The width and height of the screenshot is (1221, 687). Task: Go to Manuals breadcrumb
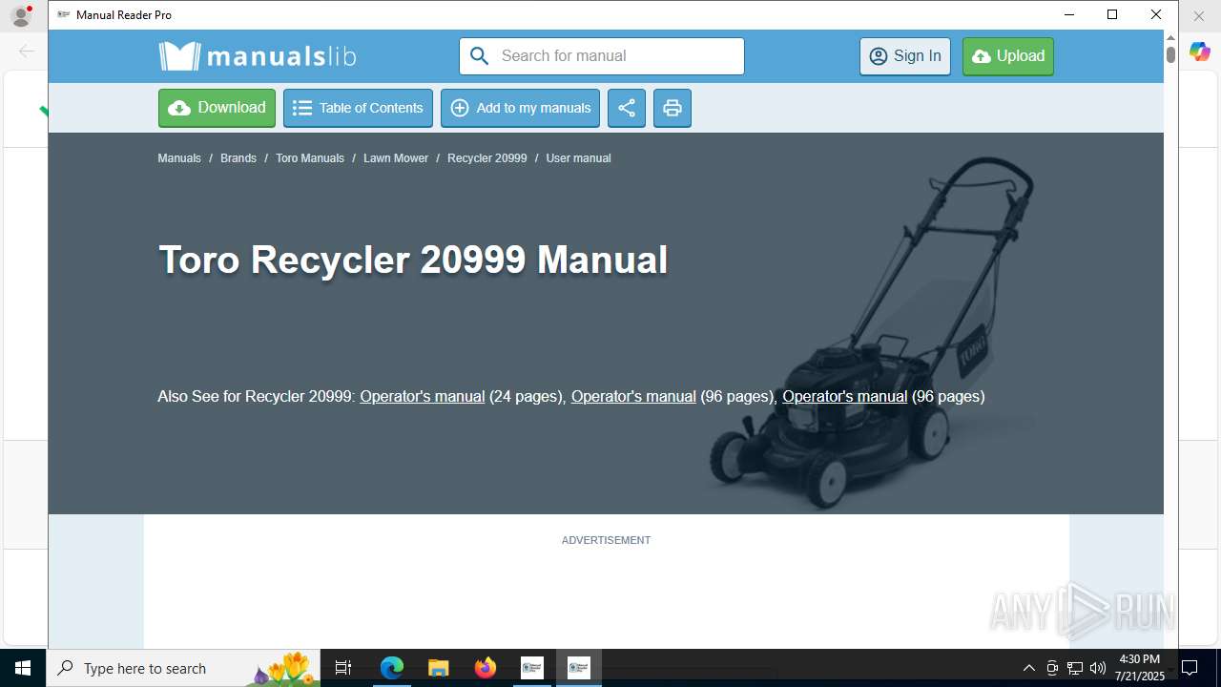[x=179, y=158]
